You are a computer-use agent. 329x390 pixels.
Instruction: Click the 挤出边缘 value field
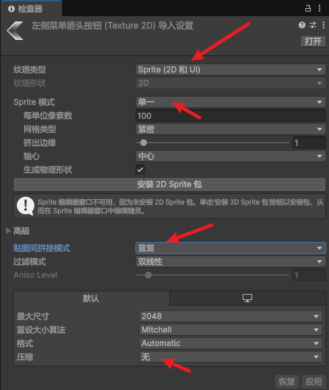[x=309, y=143]
